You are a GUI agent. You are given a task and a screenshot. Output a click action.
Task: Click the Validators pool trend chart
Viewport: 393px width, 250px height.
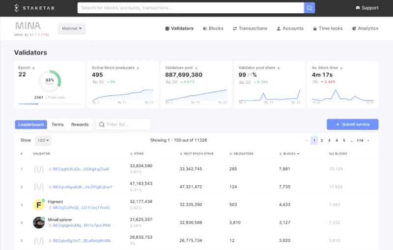point(196,95)
